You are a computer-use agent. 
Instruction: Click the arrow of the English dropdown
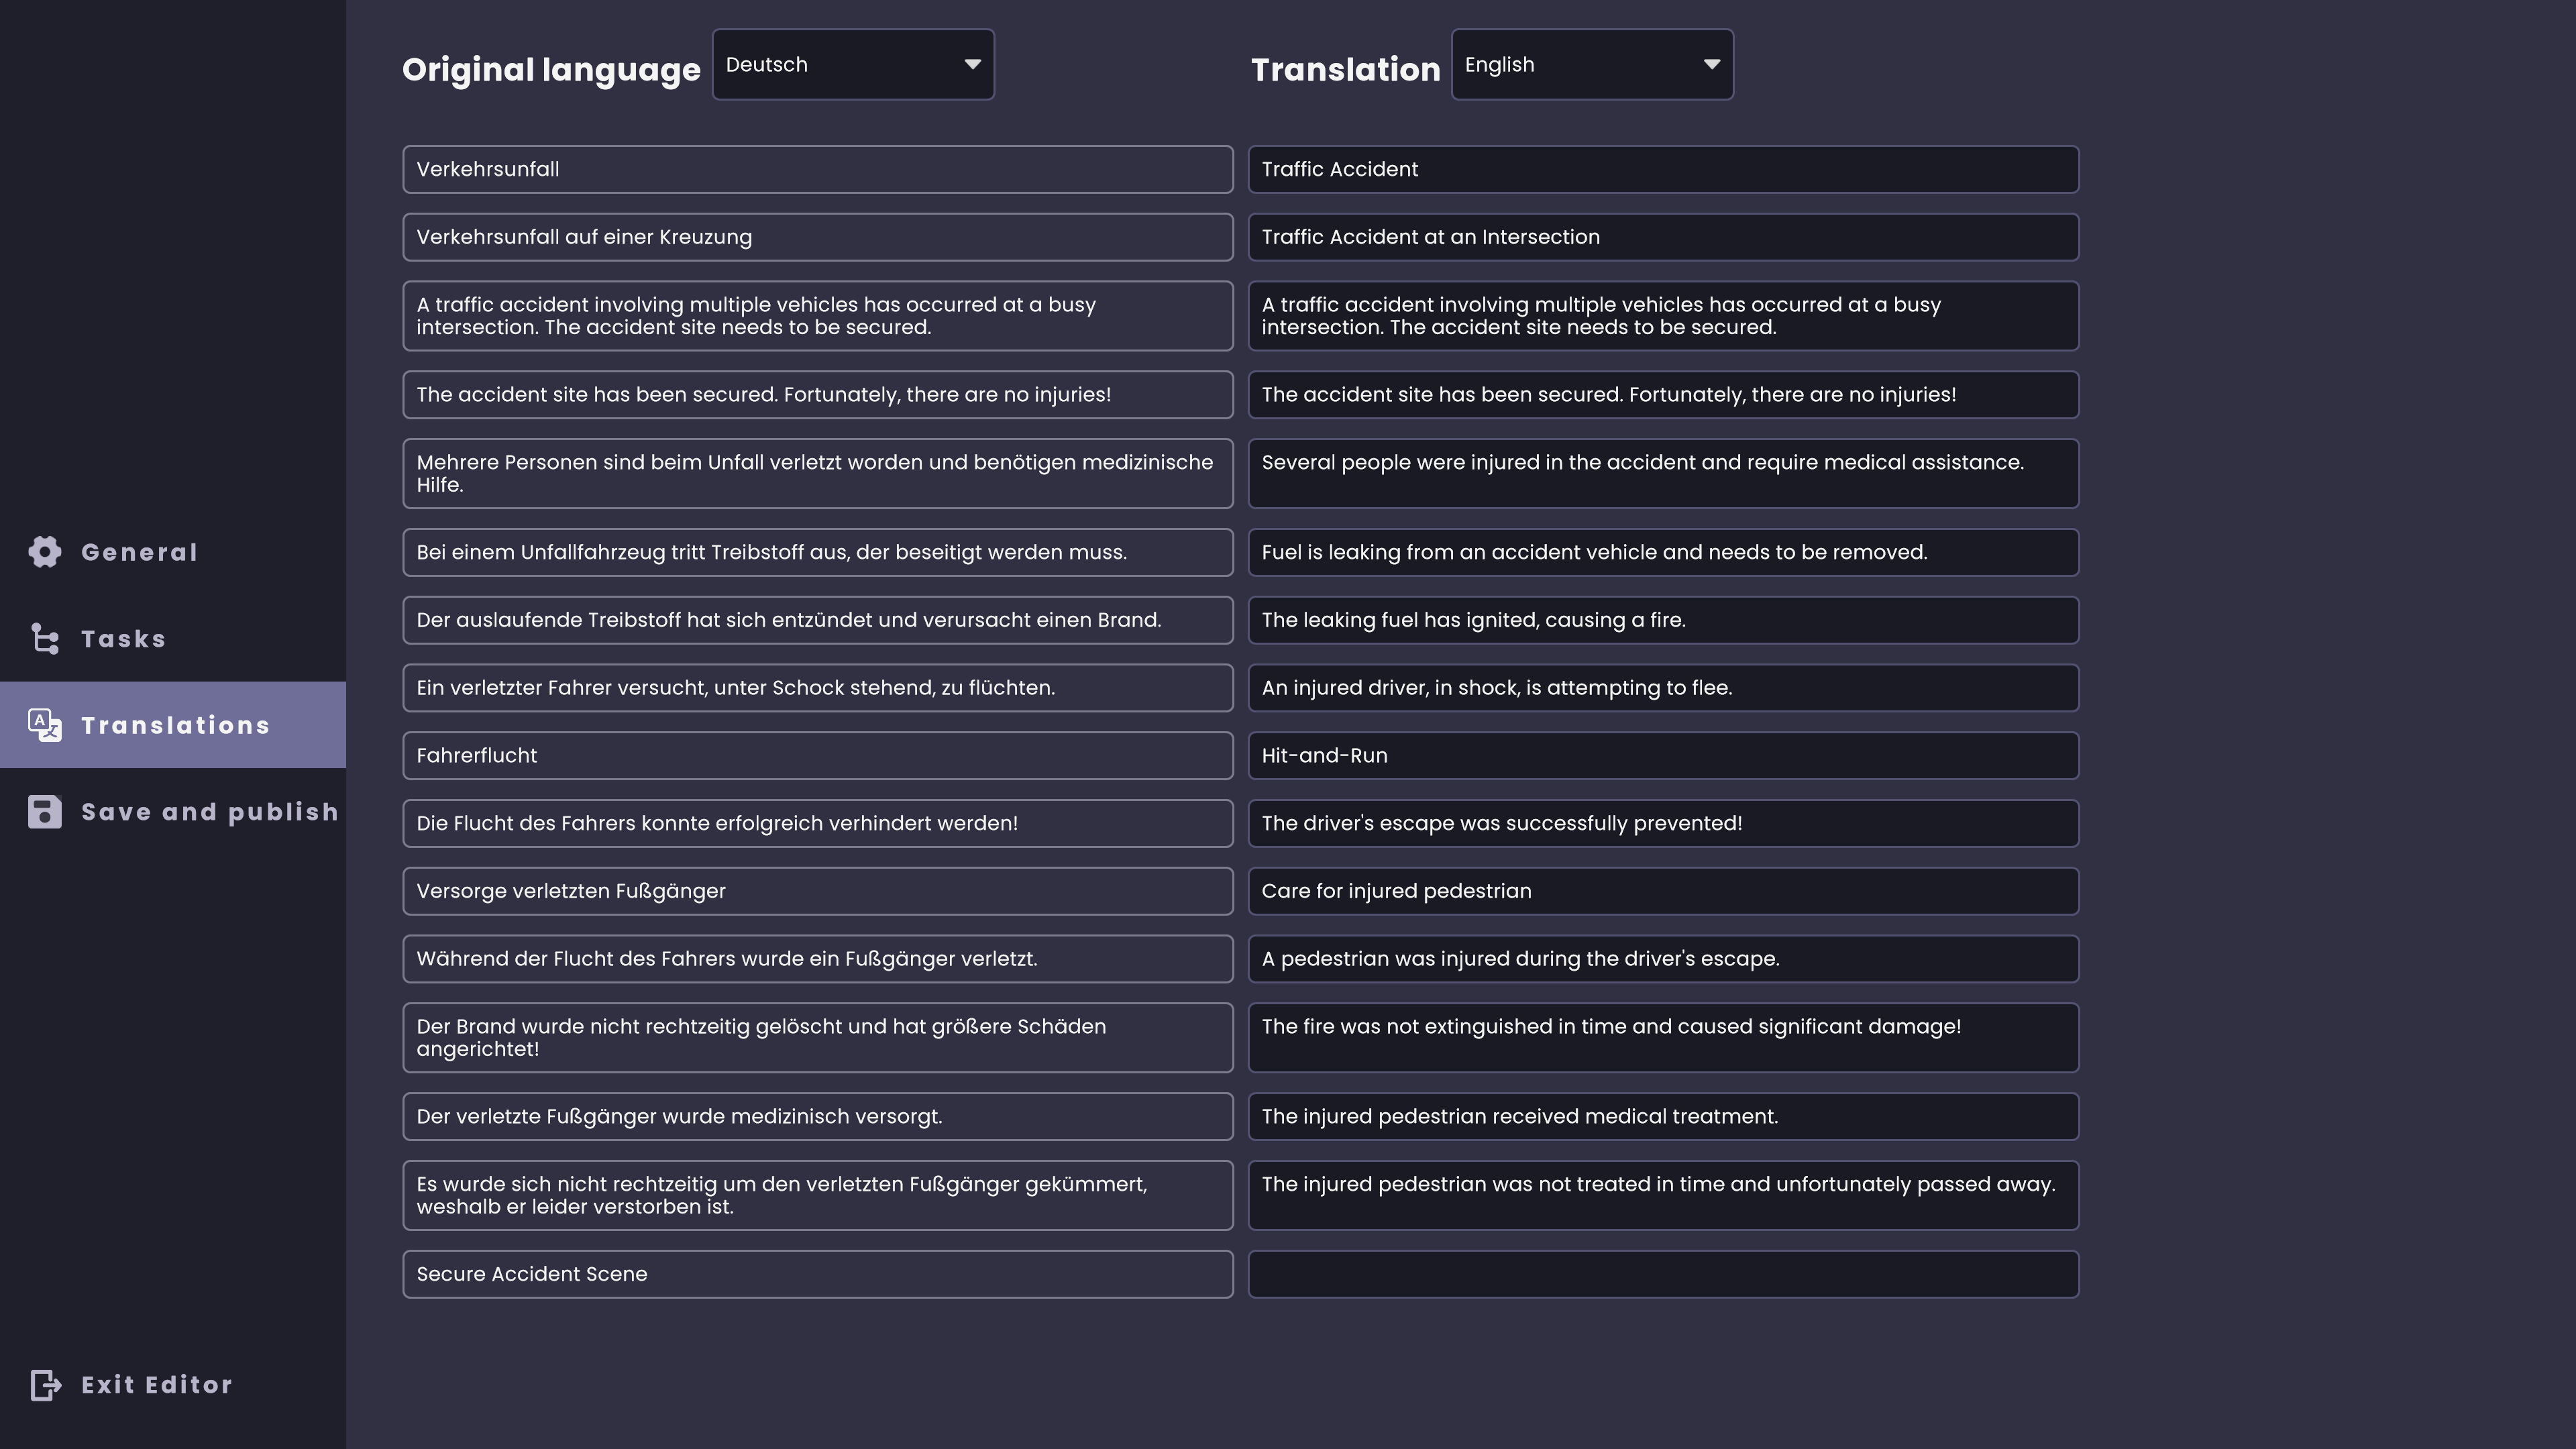[x=1711, y=64]
